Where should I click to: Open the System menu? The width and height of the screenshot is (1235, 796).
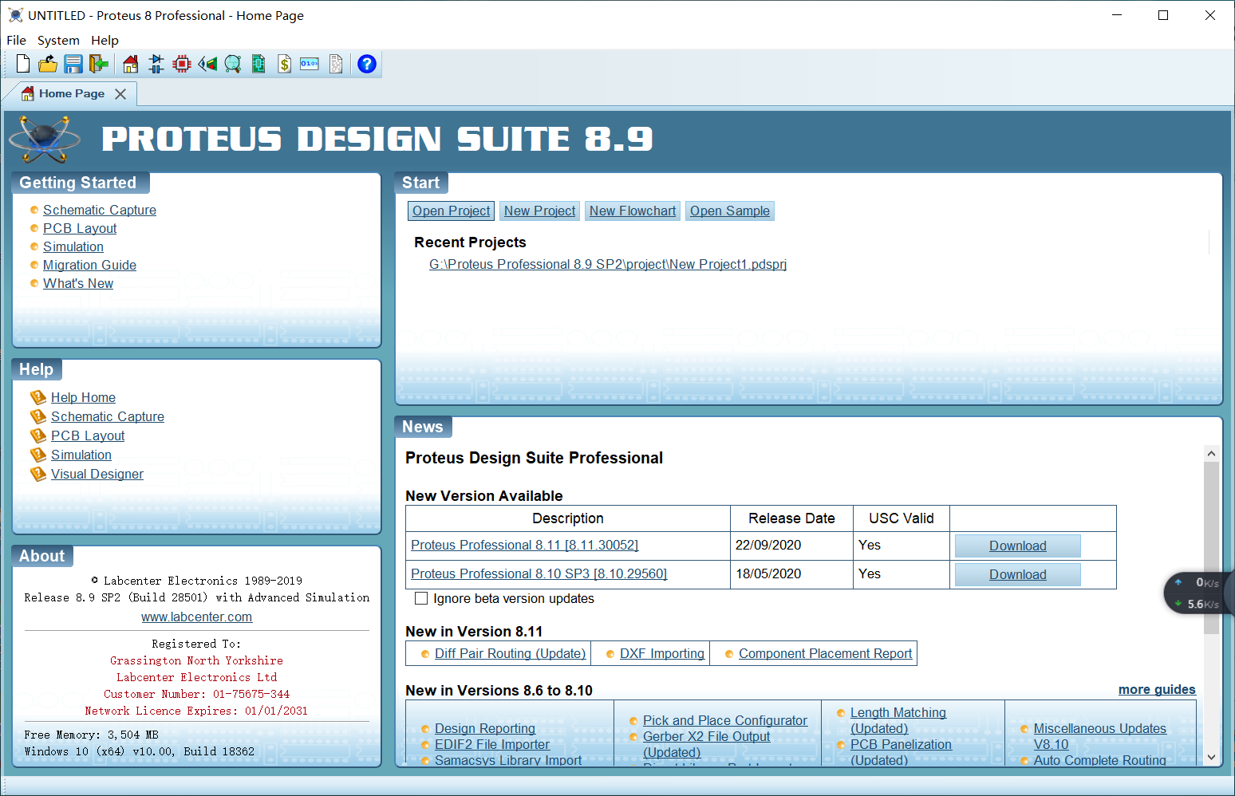[x=58, y=40]
